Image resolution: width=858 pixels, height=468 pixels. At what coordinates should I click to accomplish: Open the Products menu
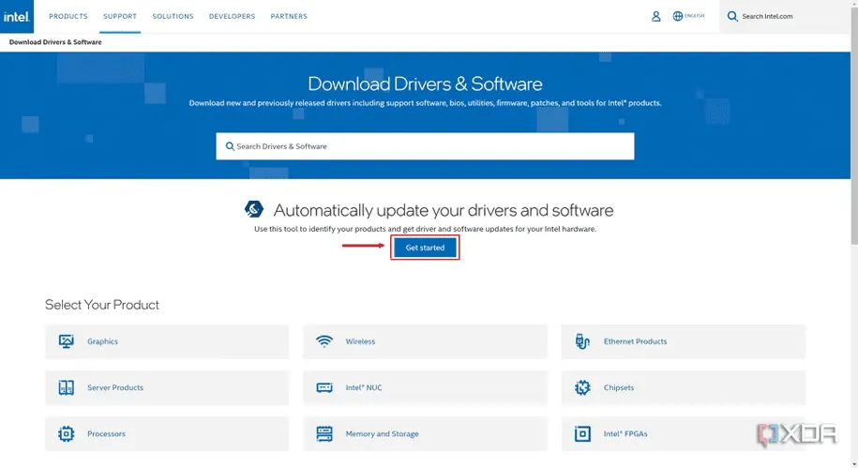[68, 16]
